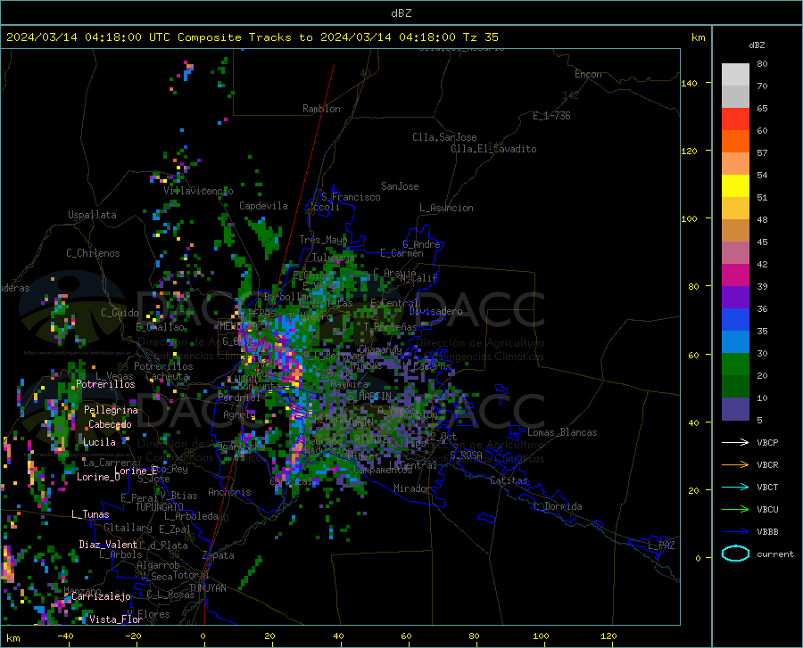Click the 'L_Dormida' map label
Viewport: 803px width, 648px height.
(558, 506)
